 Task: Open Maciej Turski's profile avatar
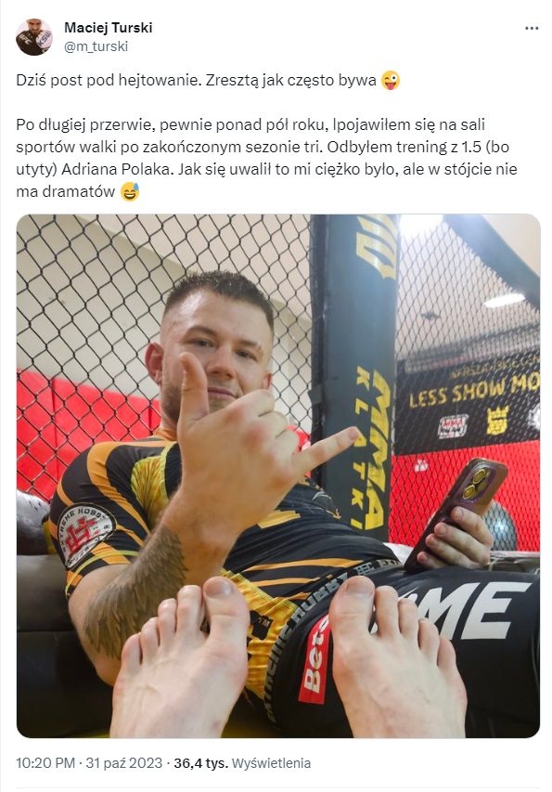[x=33, y=37]
